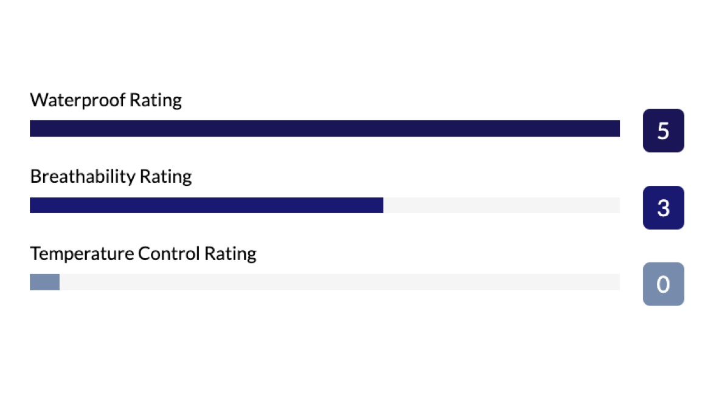
Task: Click the word "Temperature" in the third heading
Action: 82,253
